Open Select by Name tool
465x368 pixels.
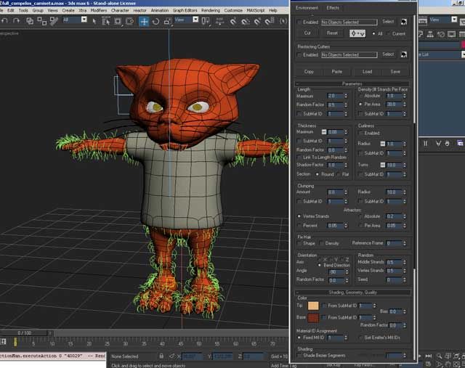coord(106,21)
